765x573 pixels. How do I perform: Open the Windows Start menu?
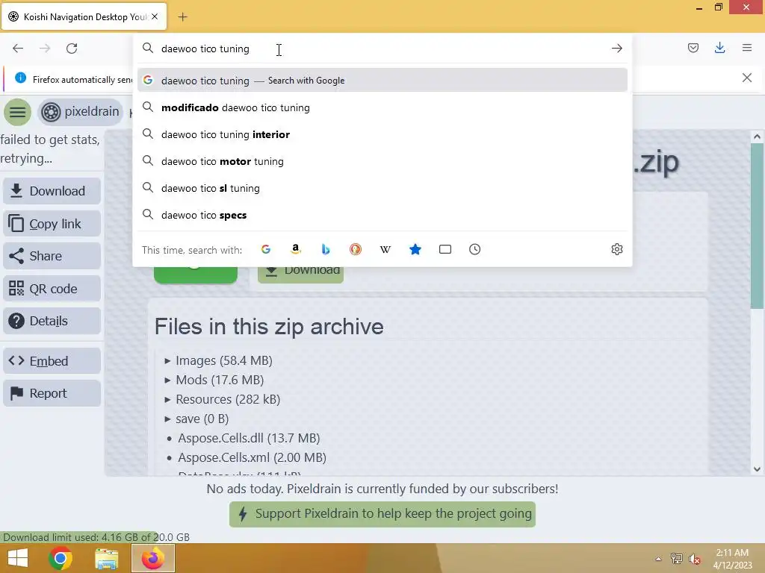[18, 558]
